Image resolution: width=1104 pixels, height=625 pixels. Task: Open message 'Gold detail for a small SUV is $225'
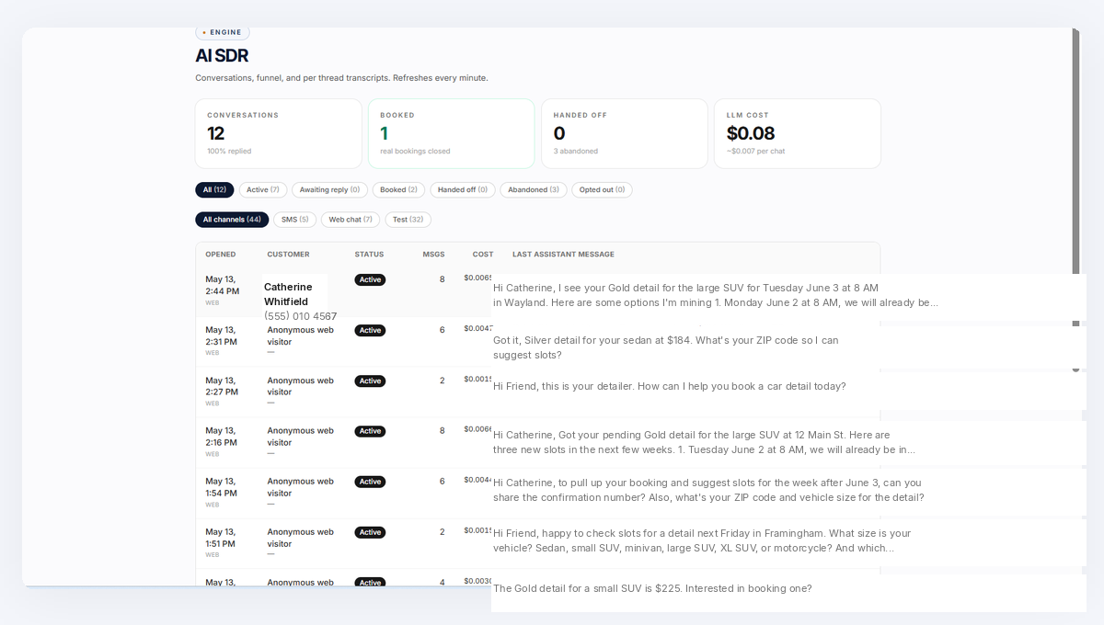coord(652,588)
